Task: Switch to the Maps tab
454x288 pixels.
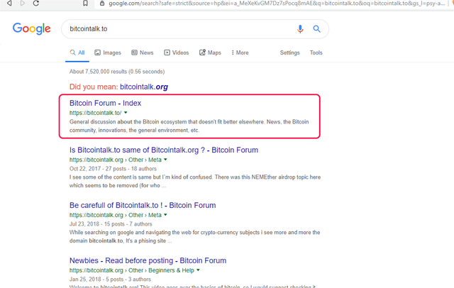Action: (210, 52)
